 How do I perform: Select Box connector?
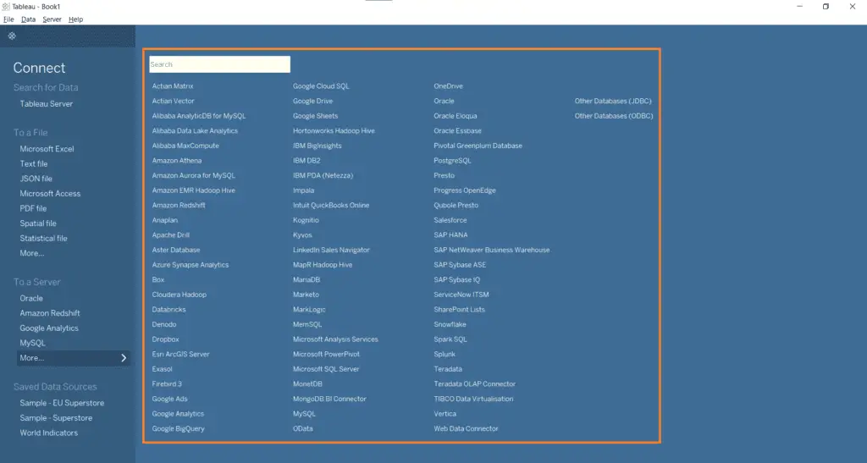pyautogui.click(x=158, y=280)
